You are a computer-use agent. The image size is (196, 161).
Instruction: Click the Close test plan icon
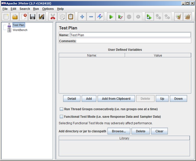point(24,16)
